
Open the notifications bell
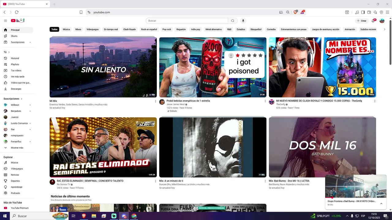coord(374,20)
